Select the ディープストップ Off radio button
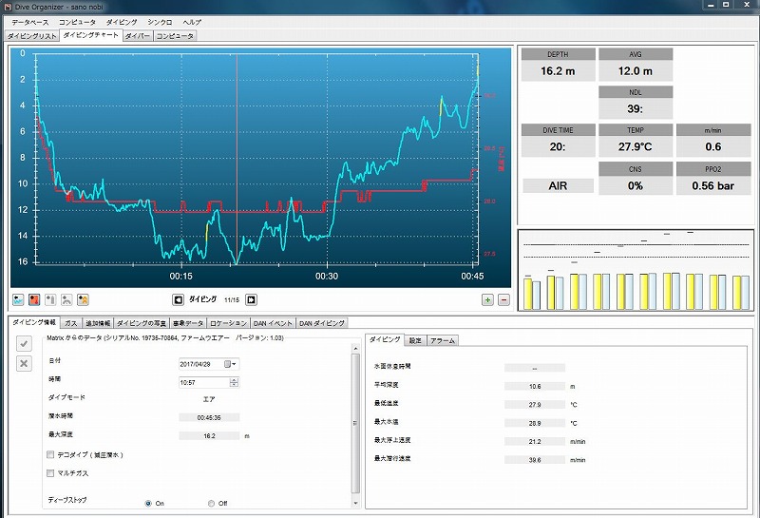The image size is (760, 518). tap(211, 503)
